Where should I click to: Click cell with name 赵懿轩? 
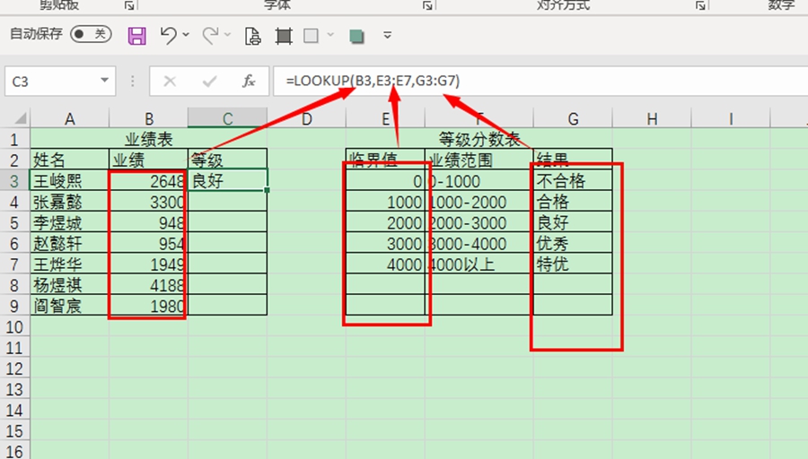(x=69, y=243)
